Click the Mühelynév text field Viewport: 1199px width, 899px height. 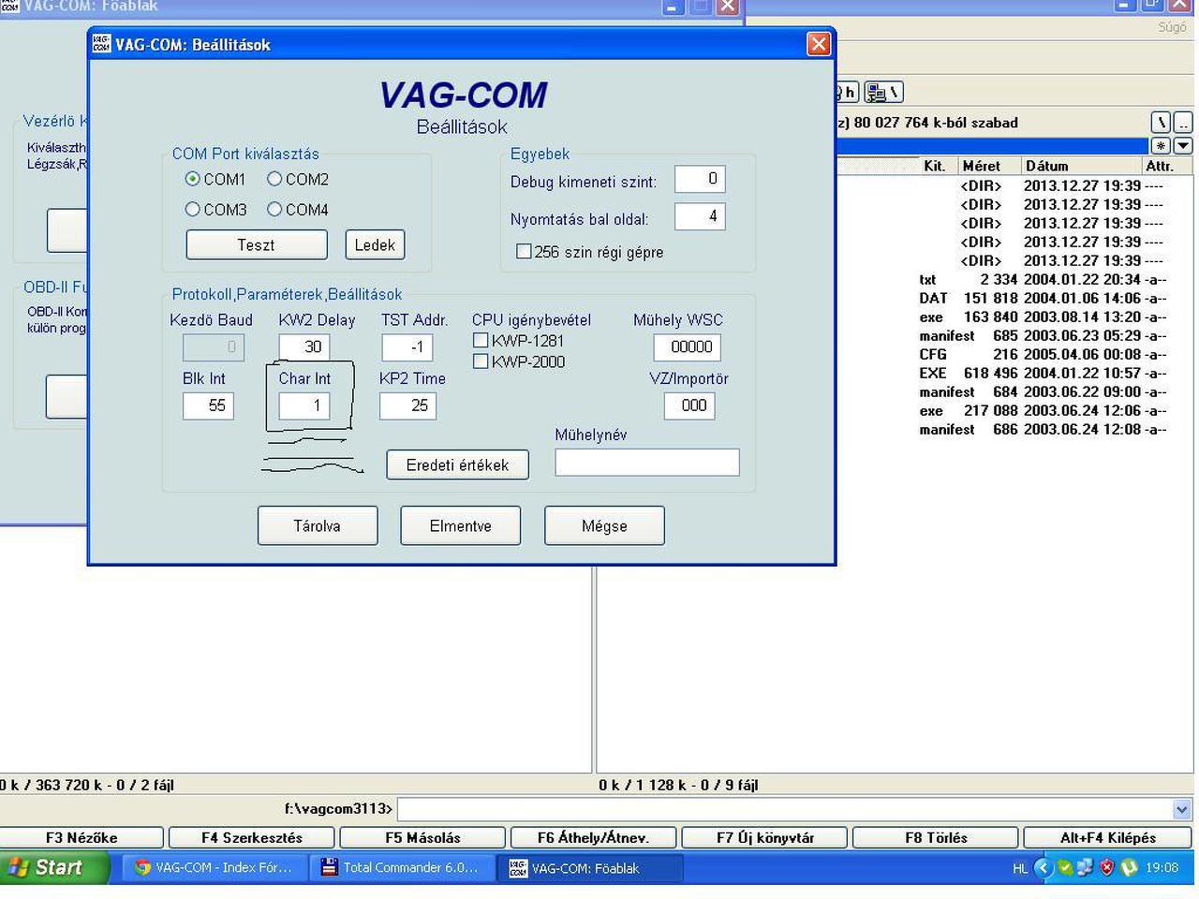tap(647, 463)
